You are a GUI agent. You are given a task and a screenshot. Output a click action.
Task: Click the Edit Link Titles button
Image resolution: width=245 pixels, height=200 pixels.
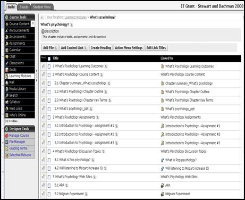pyautogui.click(x=156, y=48)
